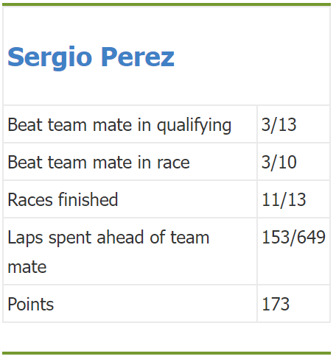The image size is (336, 359).
Task: Click the 'Points' row label
Action: 31,304
